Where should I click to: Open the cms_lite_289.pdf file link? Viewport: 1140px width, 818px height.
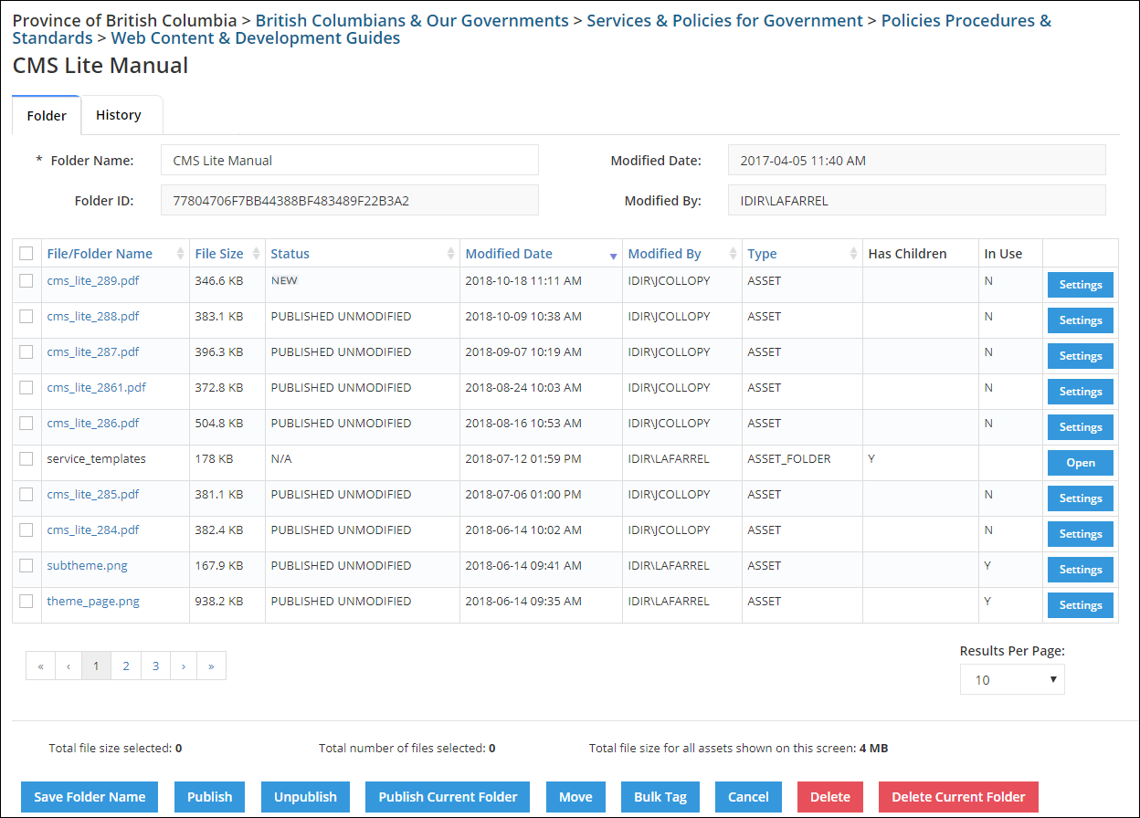pos(93,280)
